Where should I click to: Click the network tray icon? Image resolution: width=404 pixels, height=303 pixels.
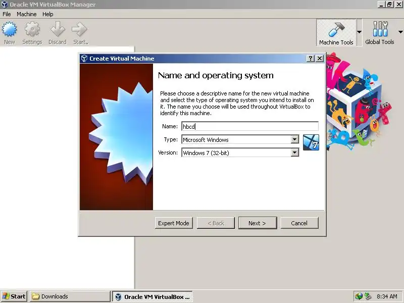[359, 296]
